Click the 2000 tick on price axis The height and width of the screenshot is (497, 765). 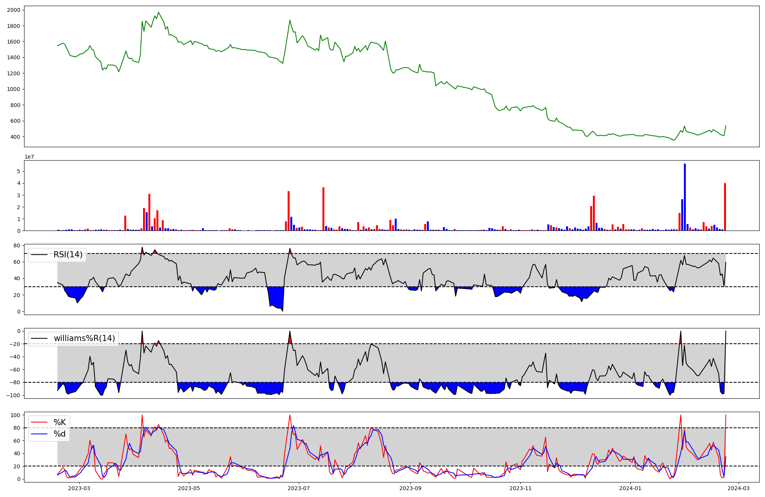click(x=14, y=10)
